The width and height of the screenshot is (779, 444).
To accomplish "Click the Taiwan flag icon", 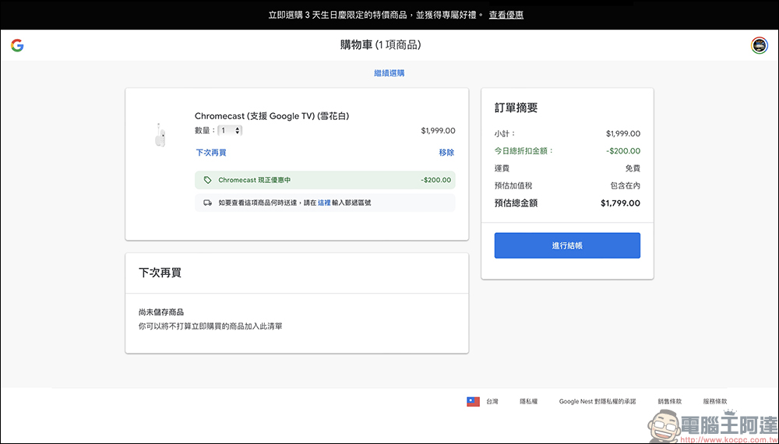I will pos(473,402).
